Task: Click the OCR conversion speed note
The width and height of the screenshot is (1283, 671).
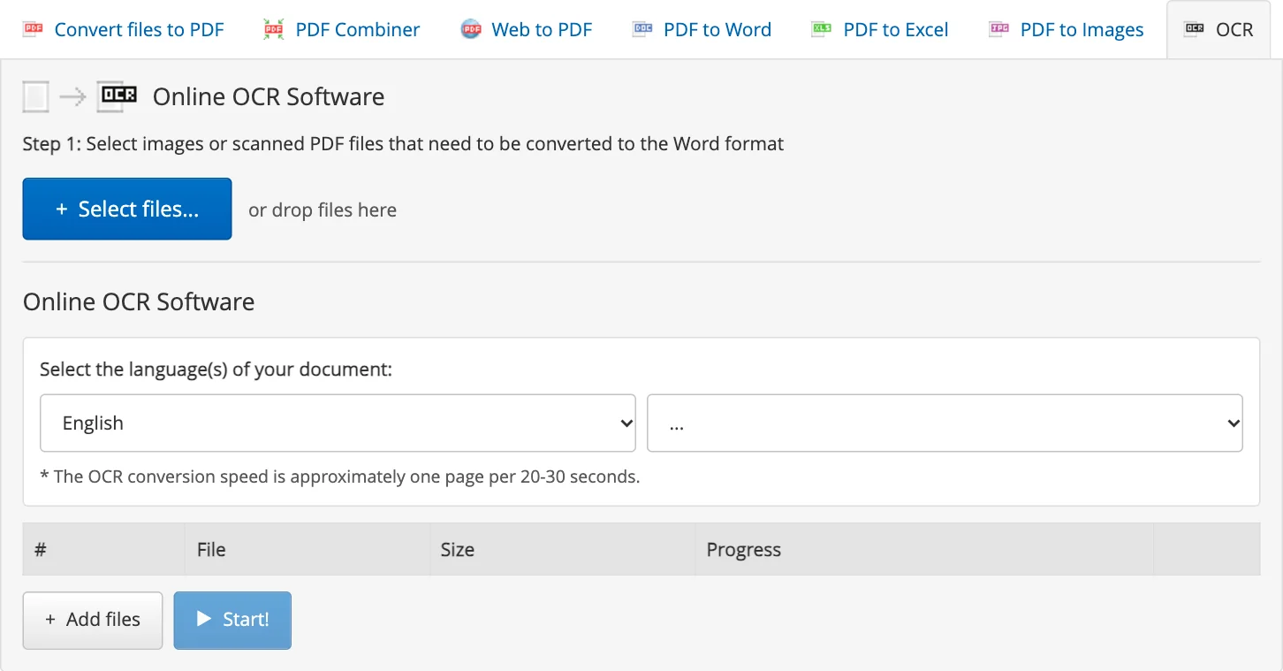Action: pos(340,477)
